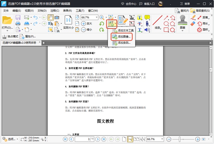Click the 缩小 zoom out button
214x144 pixels.
click(x=86, y=30)
